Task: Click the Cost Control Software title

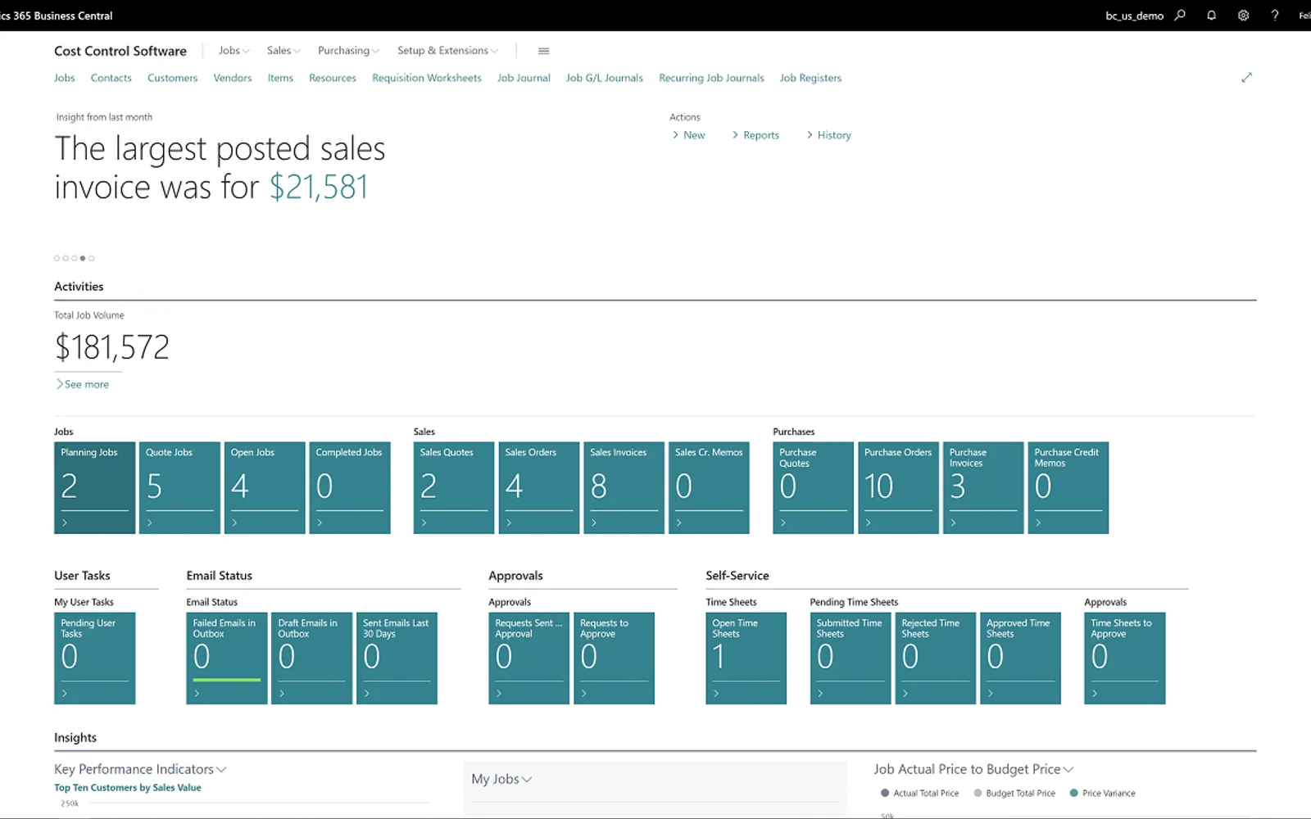Action: click(x=120, y=51)
